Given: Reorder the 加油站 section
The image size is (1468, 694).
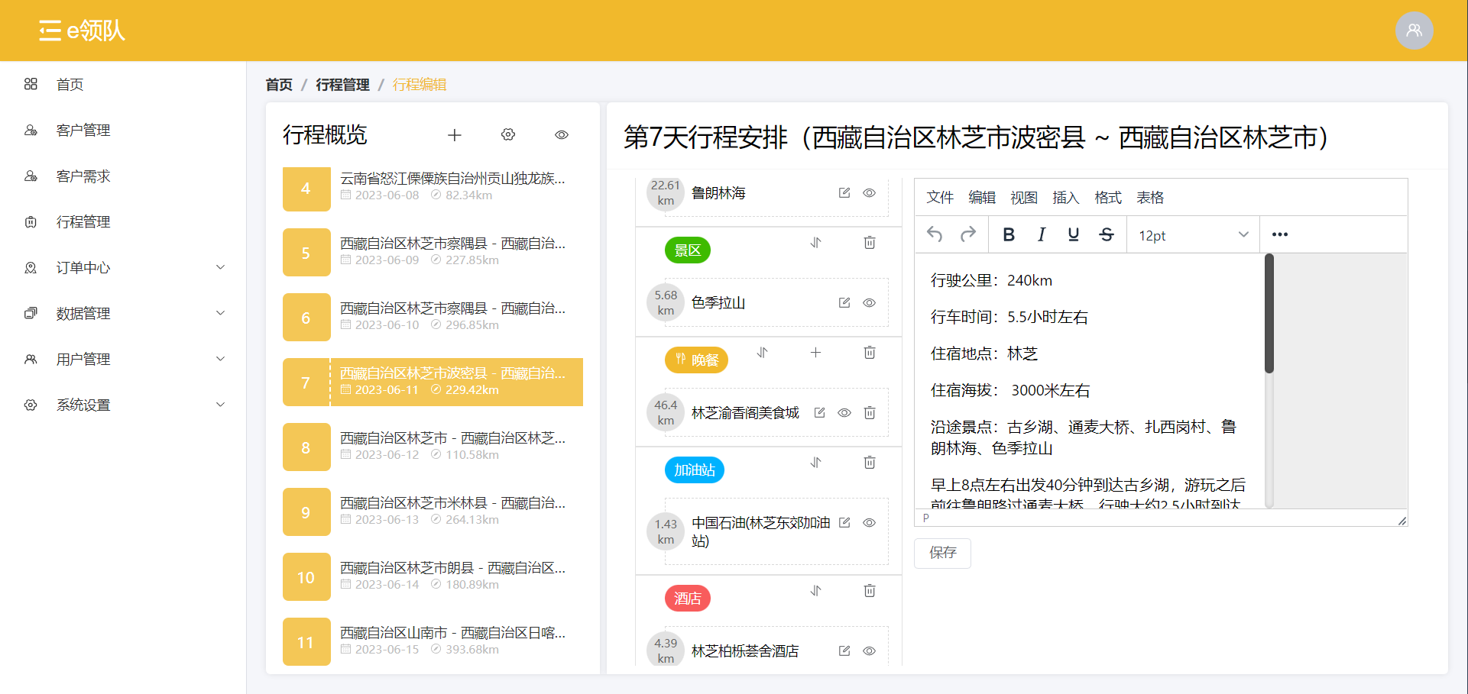Looking at the screenshot, I should tap(816, 463).
